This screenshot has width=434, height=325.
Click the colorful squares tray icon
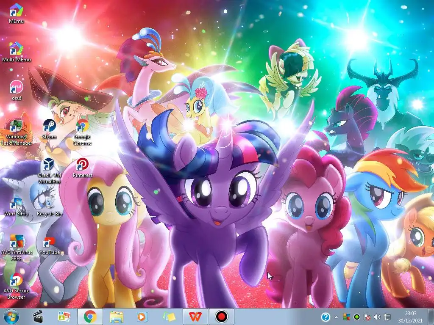[x=346, y=317]
